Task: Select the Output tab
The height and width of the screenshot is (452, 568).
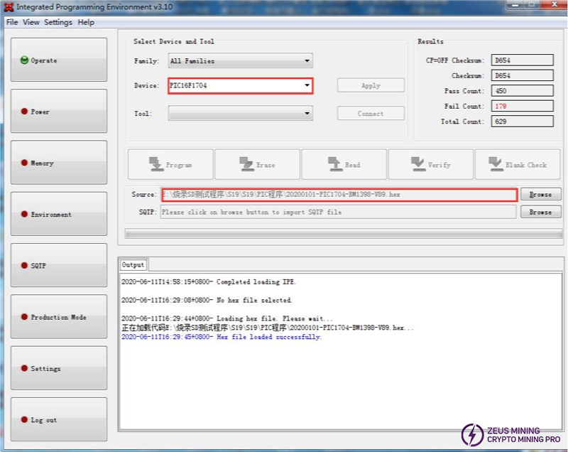Action: coord(133,264)
